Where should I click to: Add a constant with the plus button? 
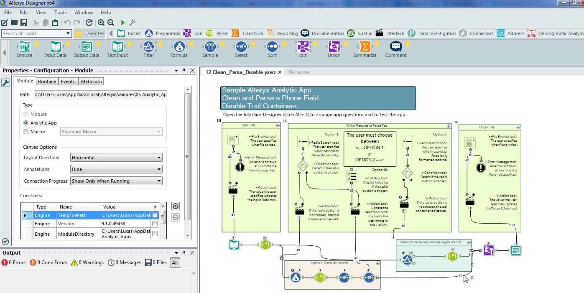click(x=176, y=206)
